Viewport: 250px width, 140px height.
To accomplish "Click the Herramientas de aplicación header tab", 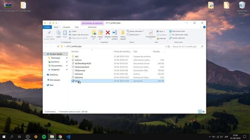I will (92, 23).
